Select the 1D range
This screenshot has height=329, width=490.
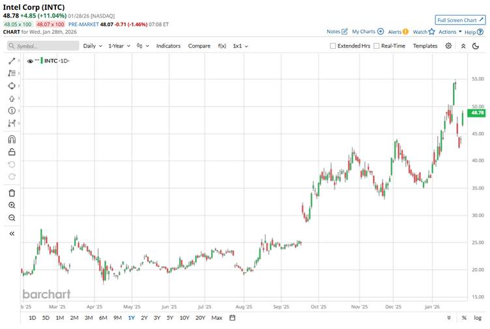(32, 318)
